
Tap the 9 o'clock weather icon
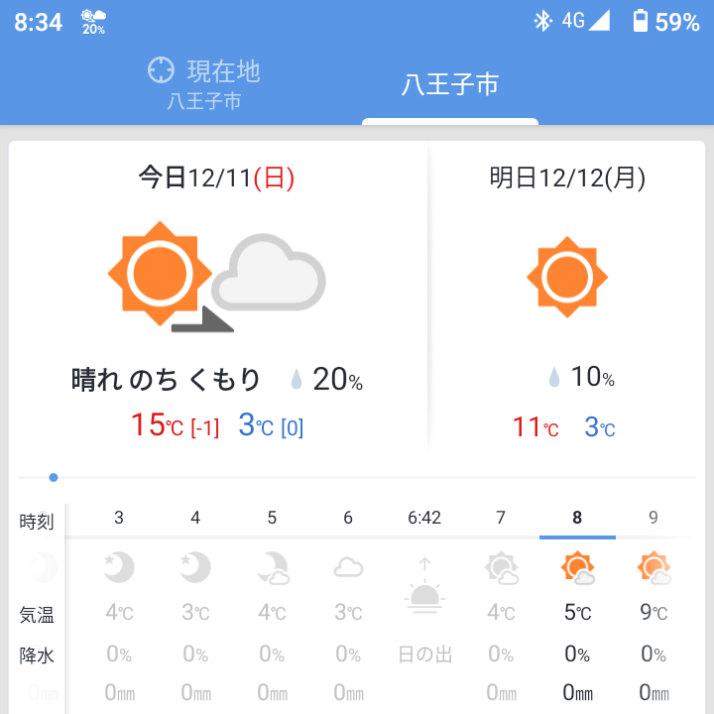pyautogui.click(x=654, y=568)
